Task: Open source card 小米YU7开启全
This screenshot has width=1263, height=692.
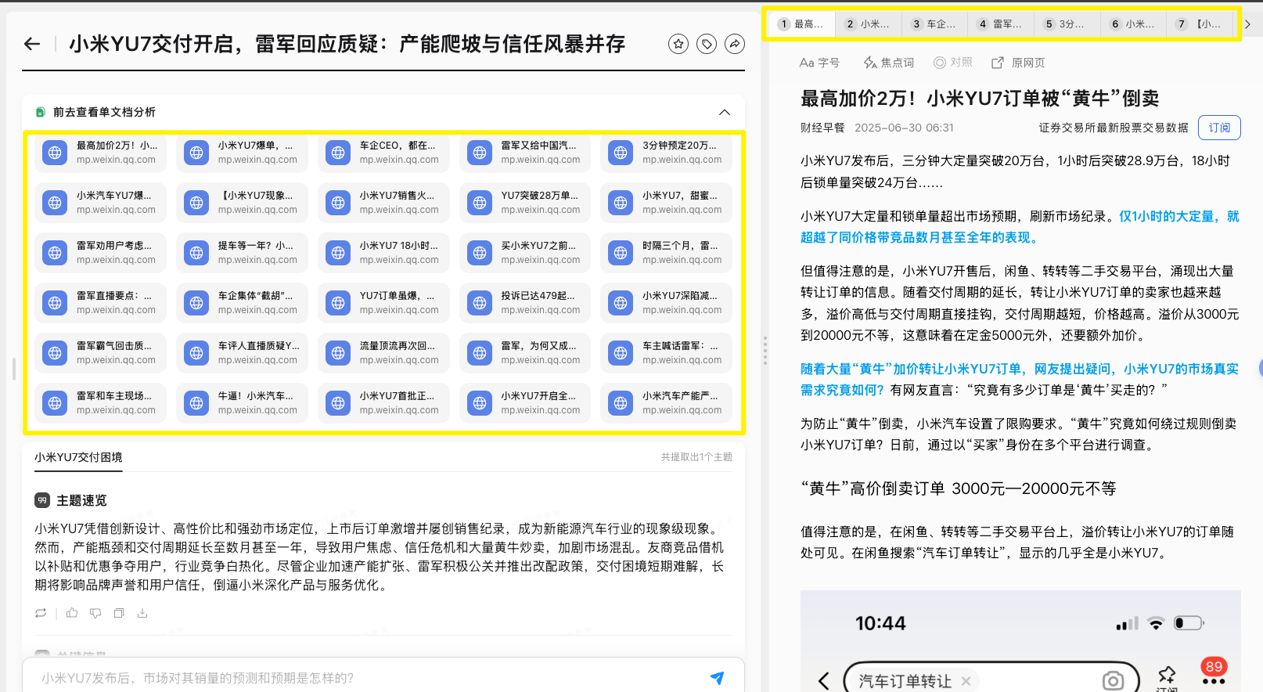Action: tap(525, 403)
